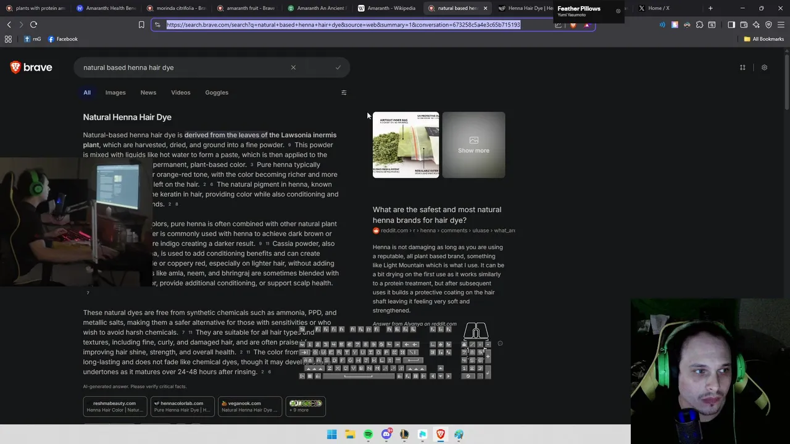
Task: Open Brave VPN shield icon
Action: (x=768, y=25)
